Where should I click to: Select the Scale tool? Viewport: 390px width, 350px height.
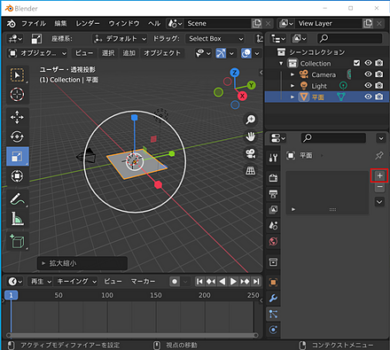[18, 157]
